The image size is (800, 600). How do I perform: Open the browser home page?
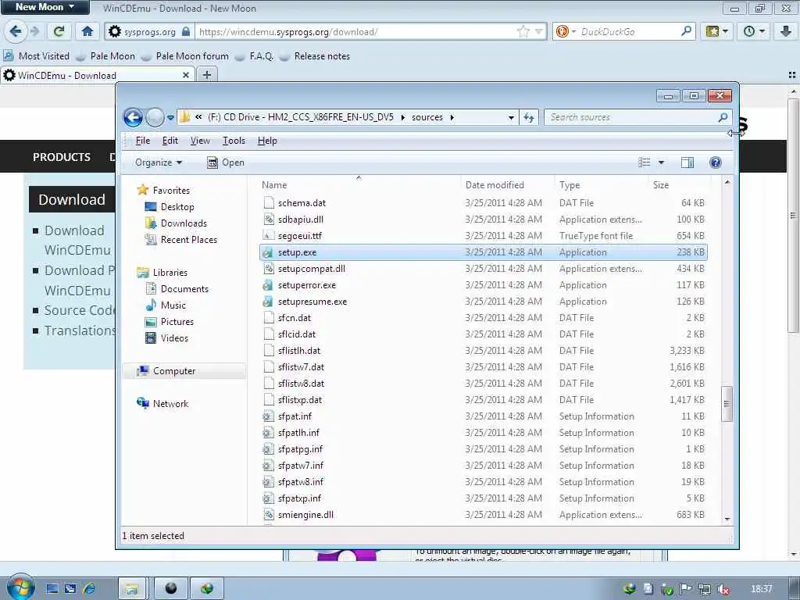click(87, 31)
